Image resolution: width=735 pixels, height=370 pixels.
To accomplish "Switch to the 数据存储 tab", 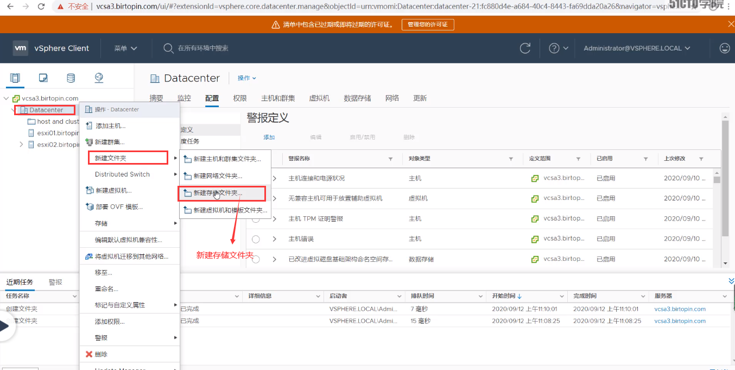I will click(x=357, y=98).
